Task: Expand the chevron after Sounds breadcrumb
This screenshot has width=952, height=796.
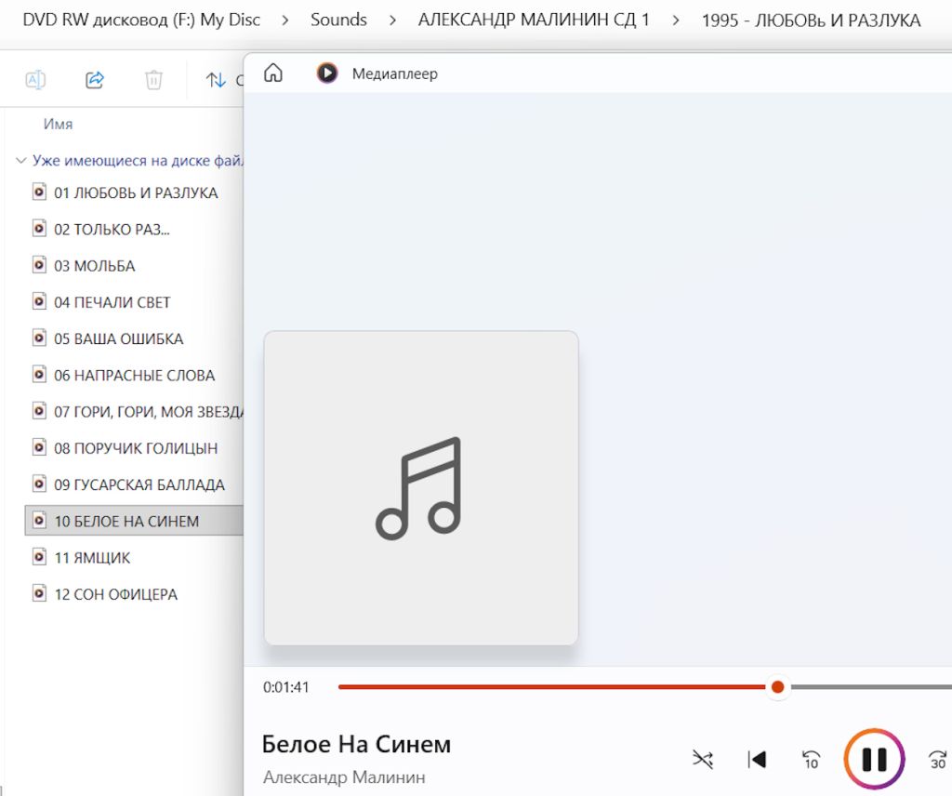Action: (x=393, y=20)
